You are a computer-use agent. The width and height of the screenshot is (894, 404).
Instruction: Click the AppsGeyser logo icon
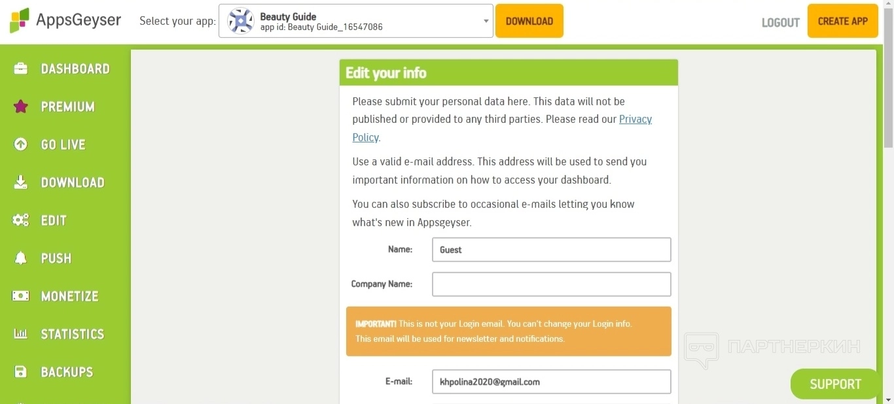20,20
